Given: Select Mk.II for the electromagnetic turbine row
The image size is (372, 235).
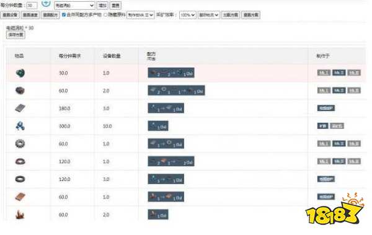Looking at the screenshot, I should tap(339, 73).
